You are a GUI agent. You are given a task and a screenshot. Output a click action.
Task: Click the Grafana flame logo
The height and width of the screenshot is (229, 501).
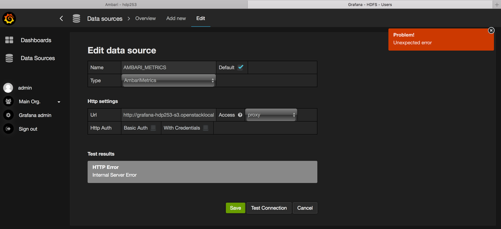click(x=9, y=19)
